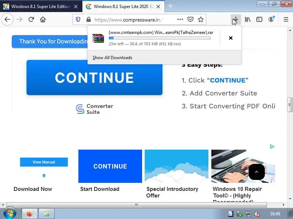
Task: Click the download progress bar
Action: (x=160, y=38)
